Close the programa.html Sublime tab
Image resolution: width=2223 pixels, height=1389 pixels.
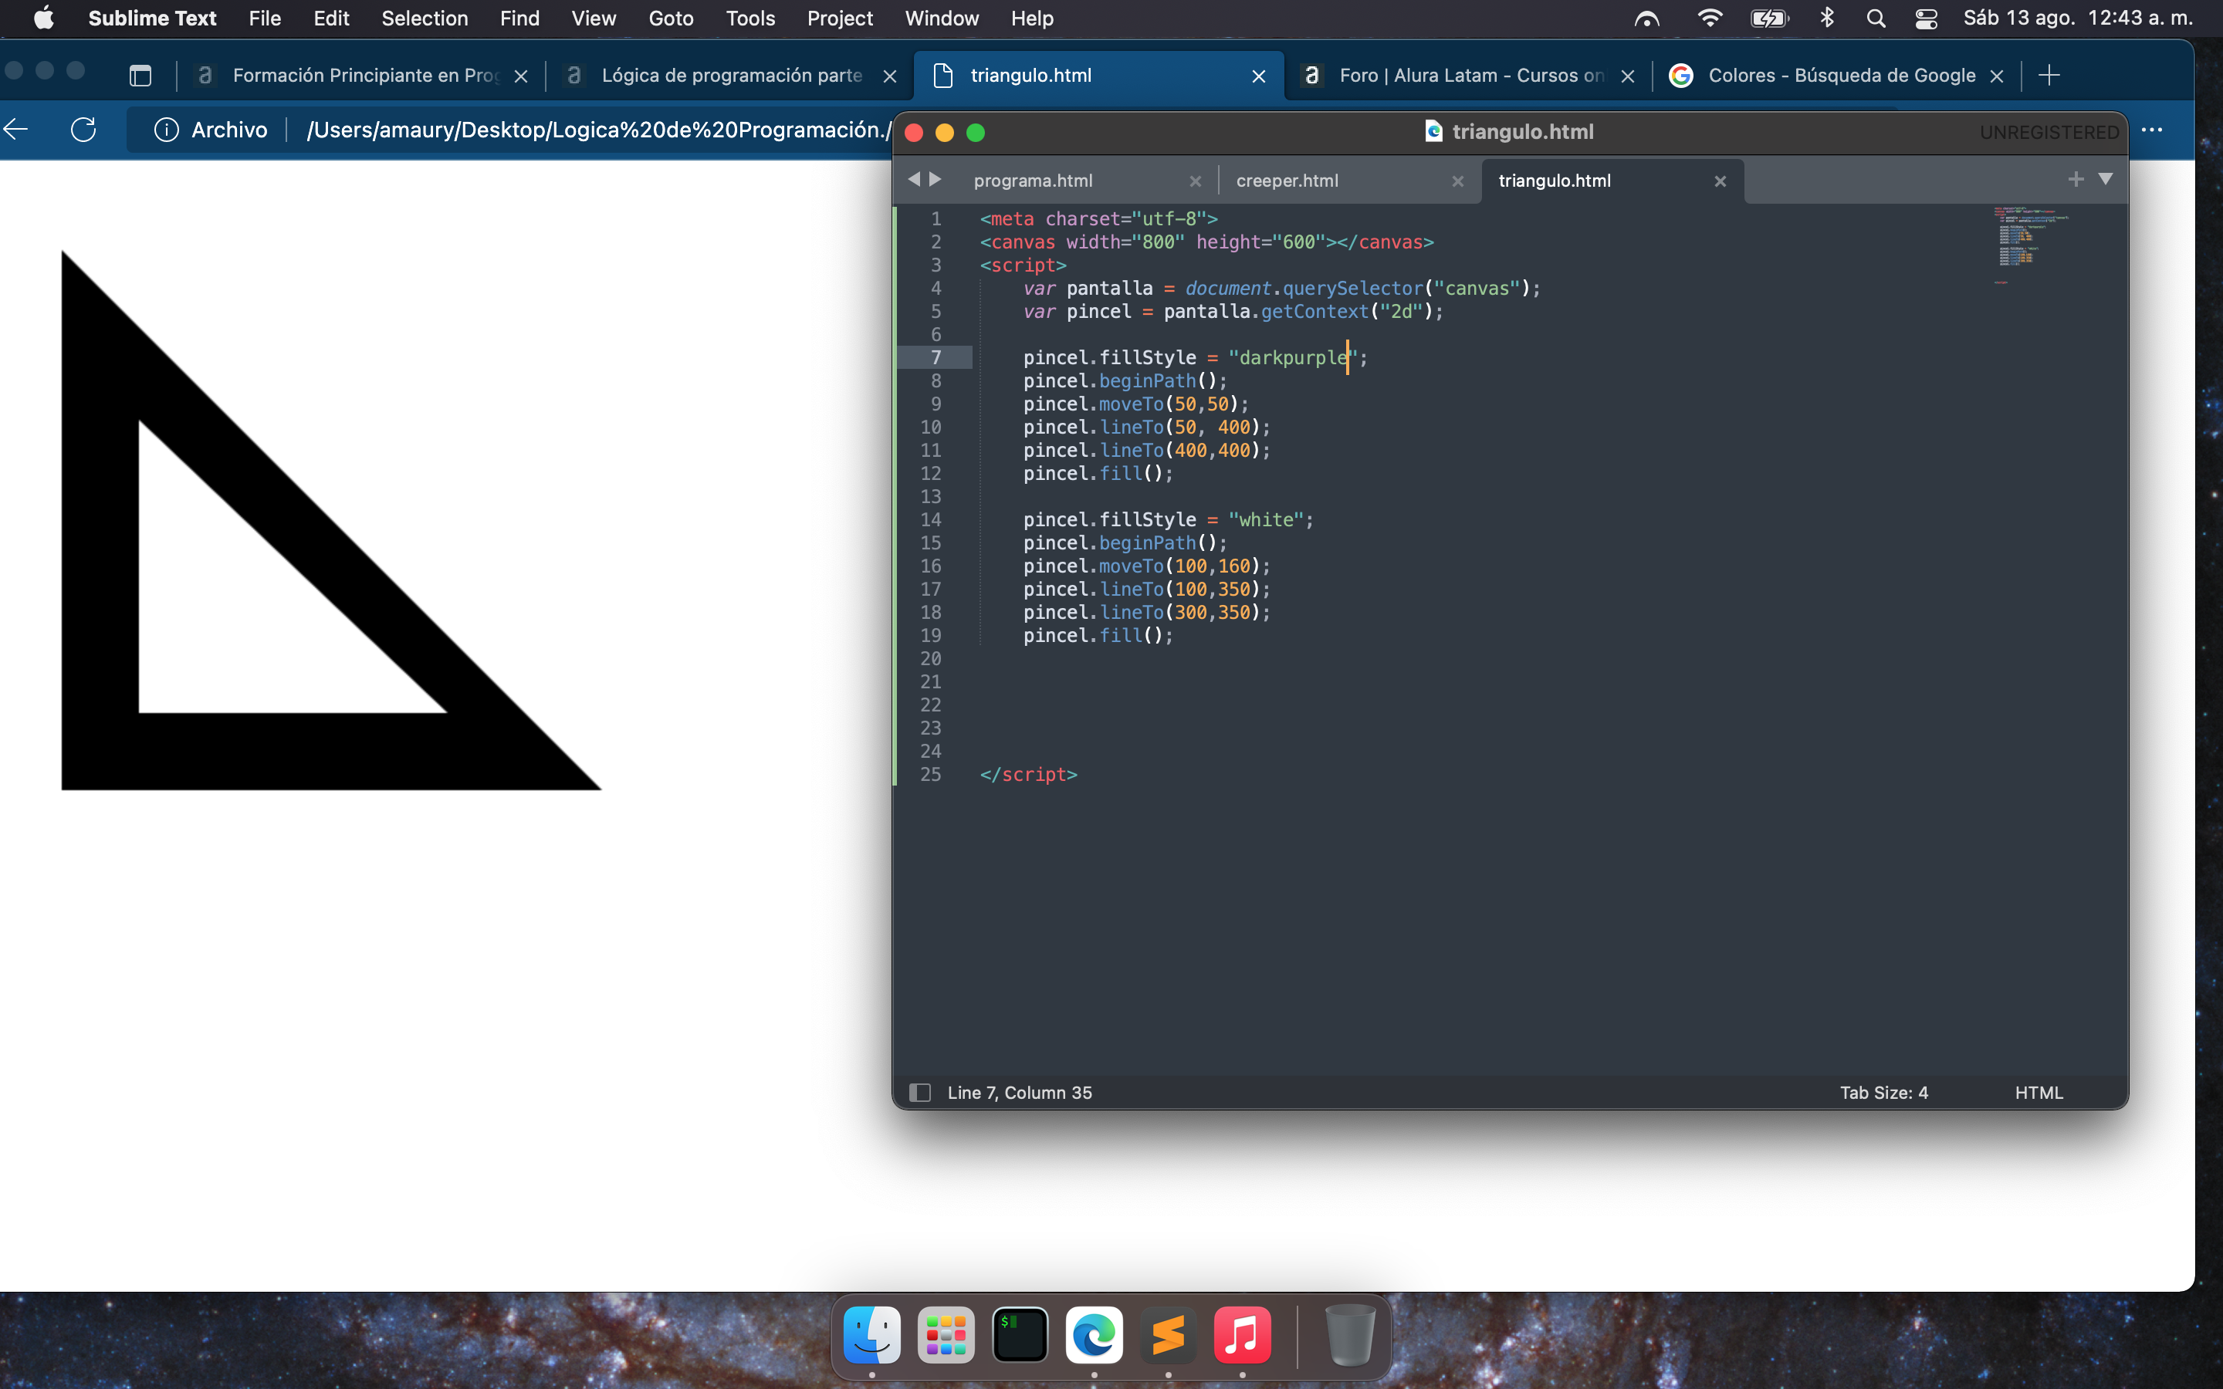click(1195, 181)
